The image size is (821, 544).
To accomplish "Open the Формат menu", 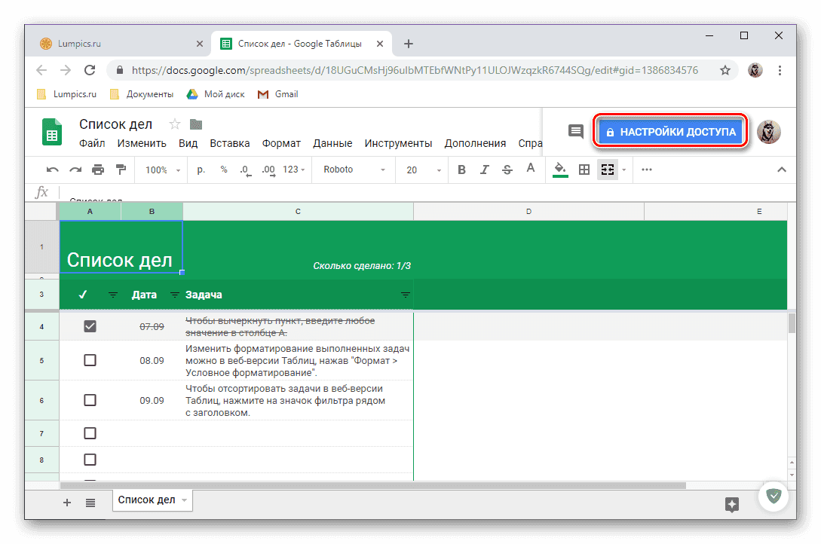I will coord(281,142).
